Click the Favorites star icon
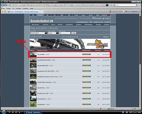 pyautogui.click(x=2, y=12)
